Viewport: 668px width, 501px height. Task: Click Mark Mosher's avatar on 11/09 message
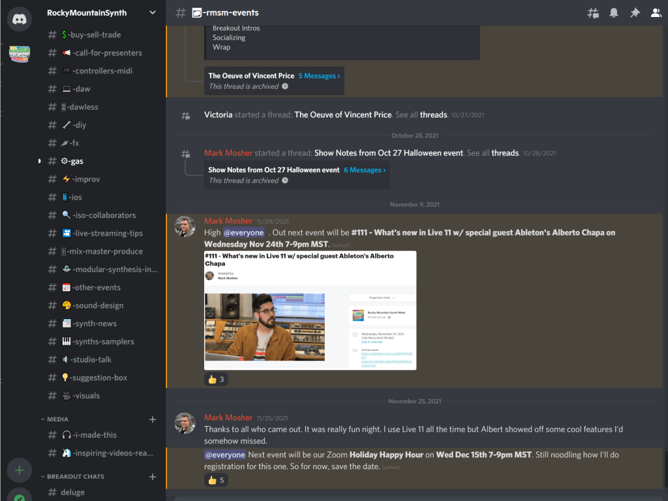point(185,226)
